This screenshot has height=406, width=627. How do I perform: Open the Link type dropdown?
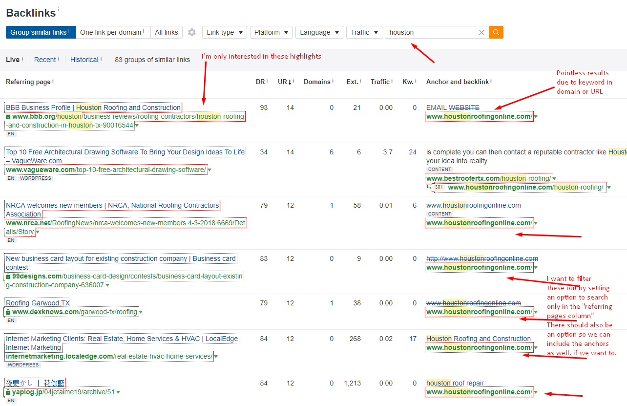pos(225,32)
